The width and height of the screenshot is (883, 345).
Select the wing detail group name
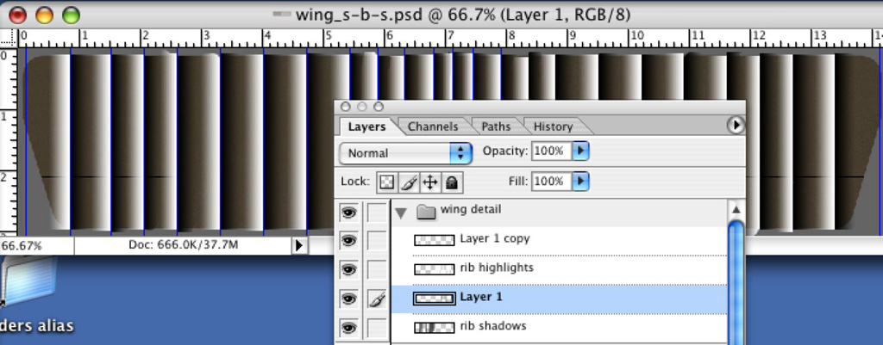pyautogui.click(x=471, y=210)
